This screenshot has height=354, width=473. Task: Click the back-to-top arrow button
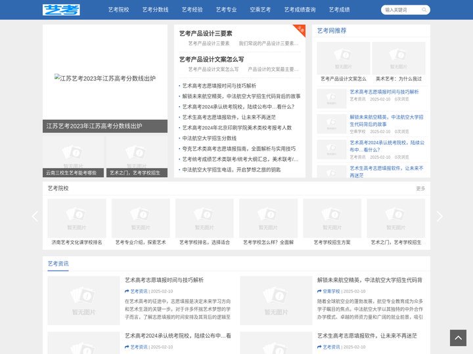pyautogui.click(x=458, y=338)
